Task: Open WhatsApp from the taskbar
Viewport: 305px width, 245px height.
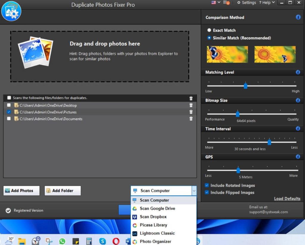Action: coord(62,241)
